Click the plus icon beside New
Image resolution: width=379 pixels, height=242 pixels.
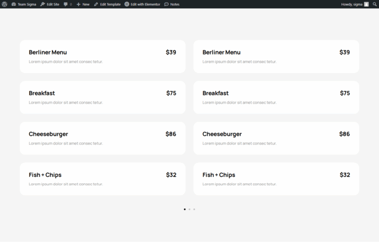tap(78, 4)
